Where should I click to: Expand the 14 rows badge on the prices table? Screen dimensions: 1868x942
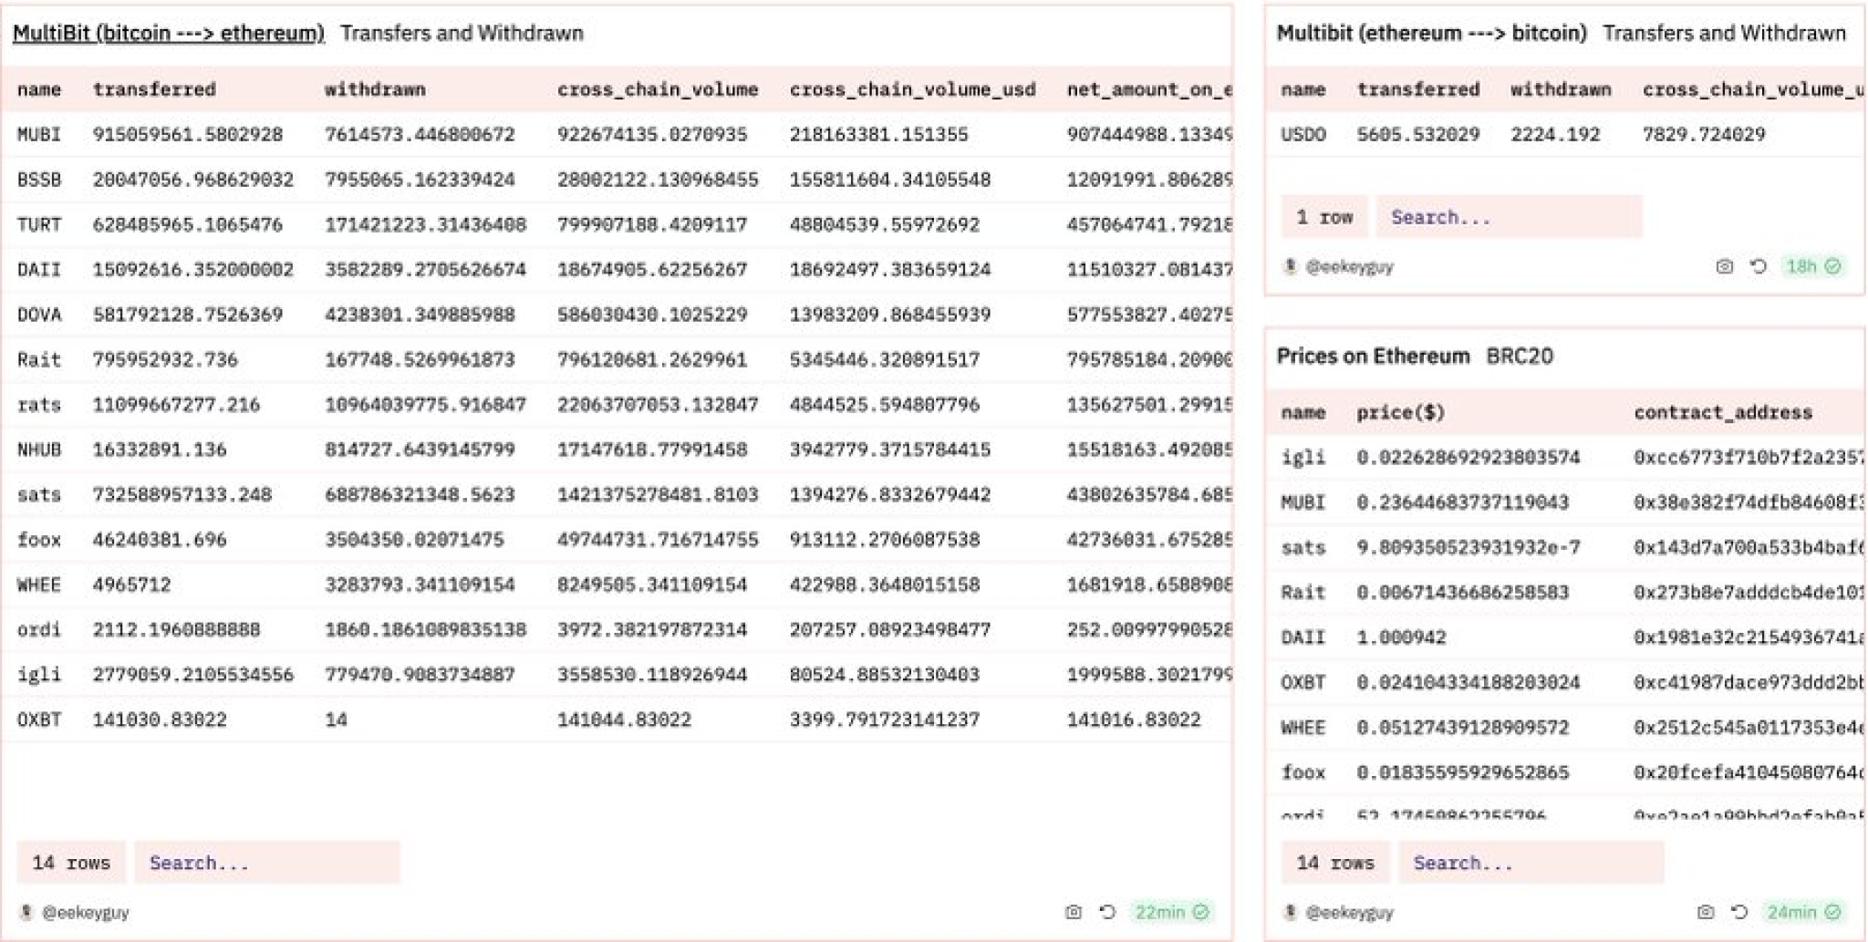pos(1336,862)
